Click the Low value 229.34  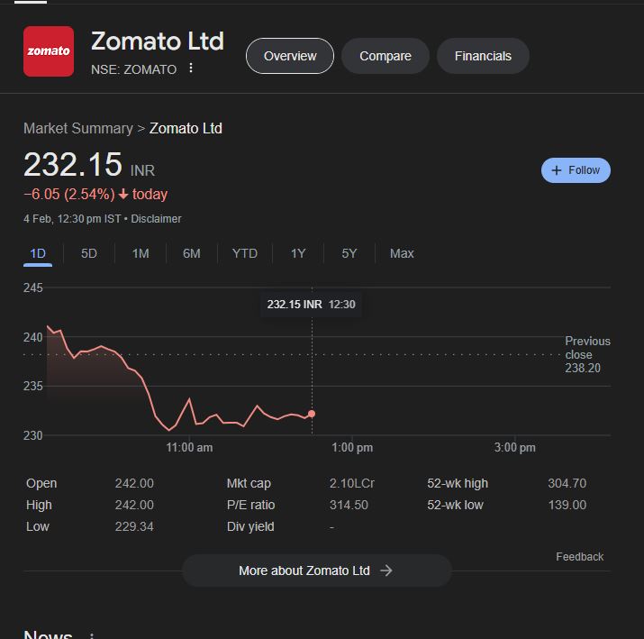(x=134, y=526)
